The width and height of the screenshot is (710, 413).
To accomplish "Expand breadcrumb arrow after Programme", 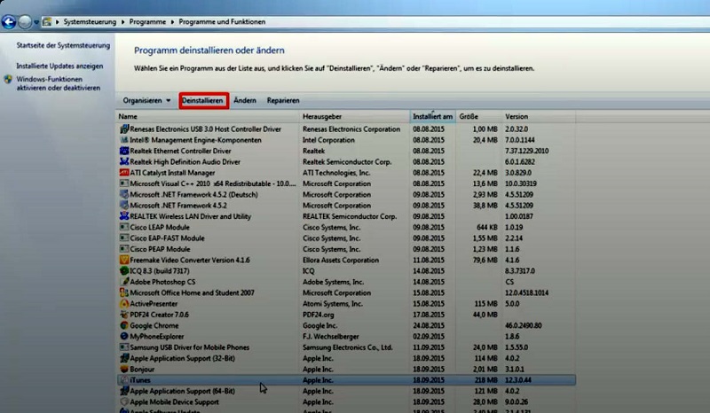I will (x=172, y=21).
